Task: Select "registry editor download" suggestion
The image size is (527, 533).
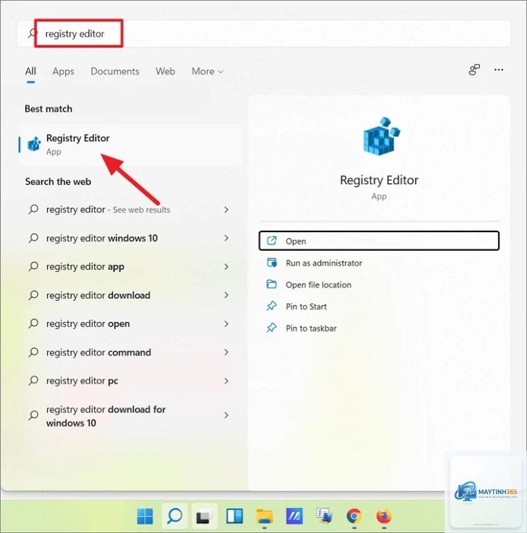Action: tap(131, 296)
